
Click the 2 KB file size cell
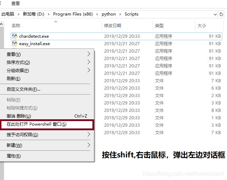click(216, 96)
